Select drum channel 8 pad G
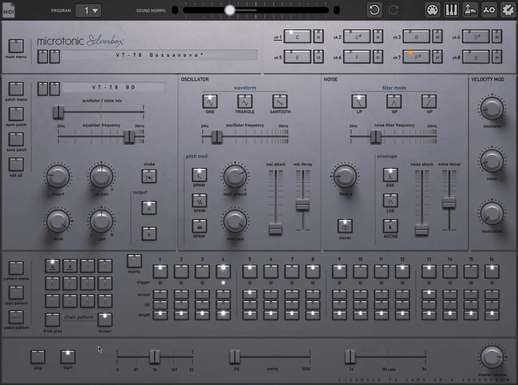Screen dimensions: 518x385 (476, 57)
